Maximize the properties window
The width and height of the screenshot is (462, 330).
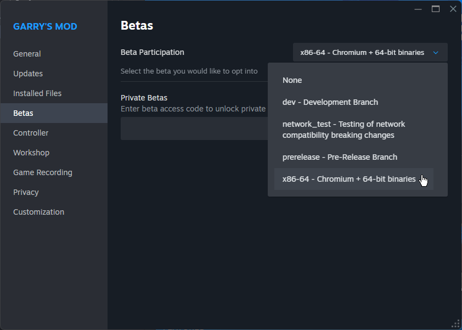436,9
